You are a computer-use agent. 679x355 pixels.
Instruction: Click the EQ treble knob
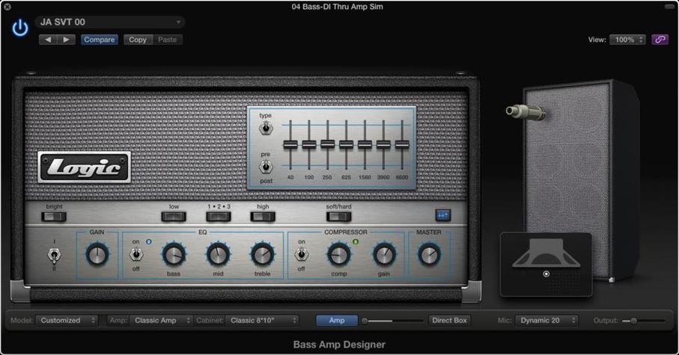(x=263, y=254)
